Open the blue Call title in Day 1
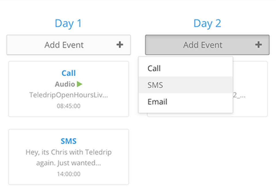The width and height of the screenshot is (276, 191). click(x=68, y=73)
